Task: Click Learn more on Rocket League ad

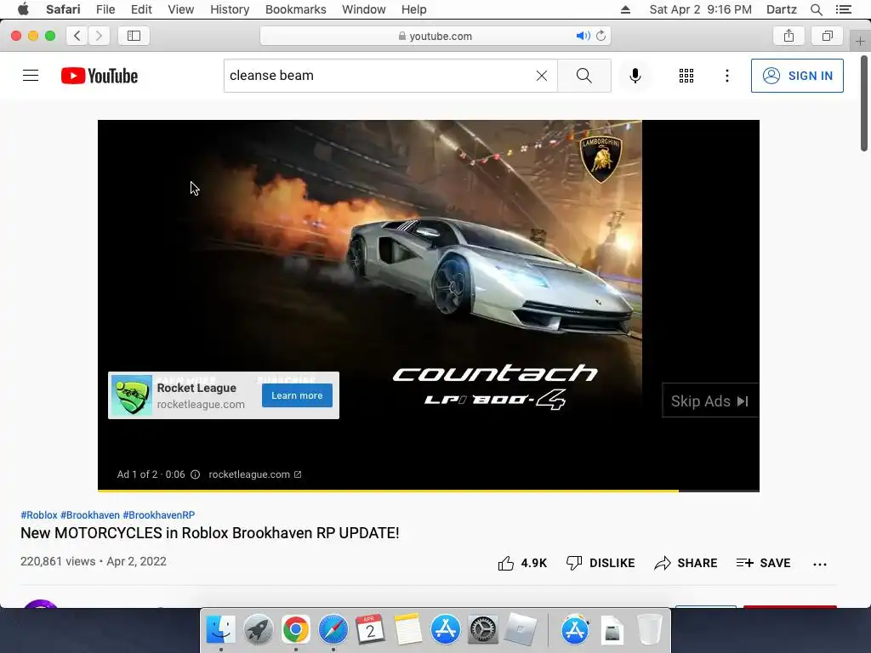Action: (x=297, y=395)
